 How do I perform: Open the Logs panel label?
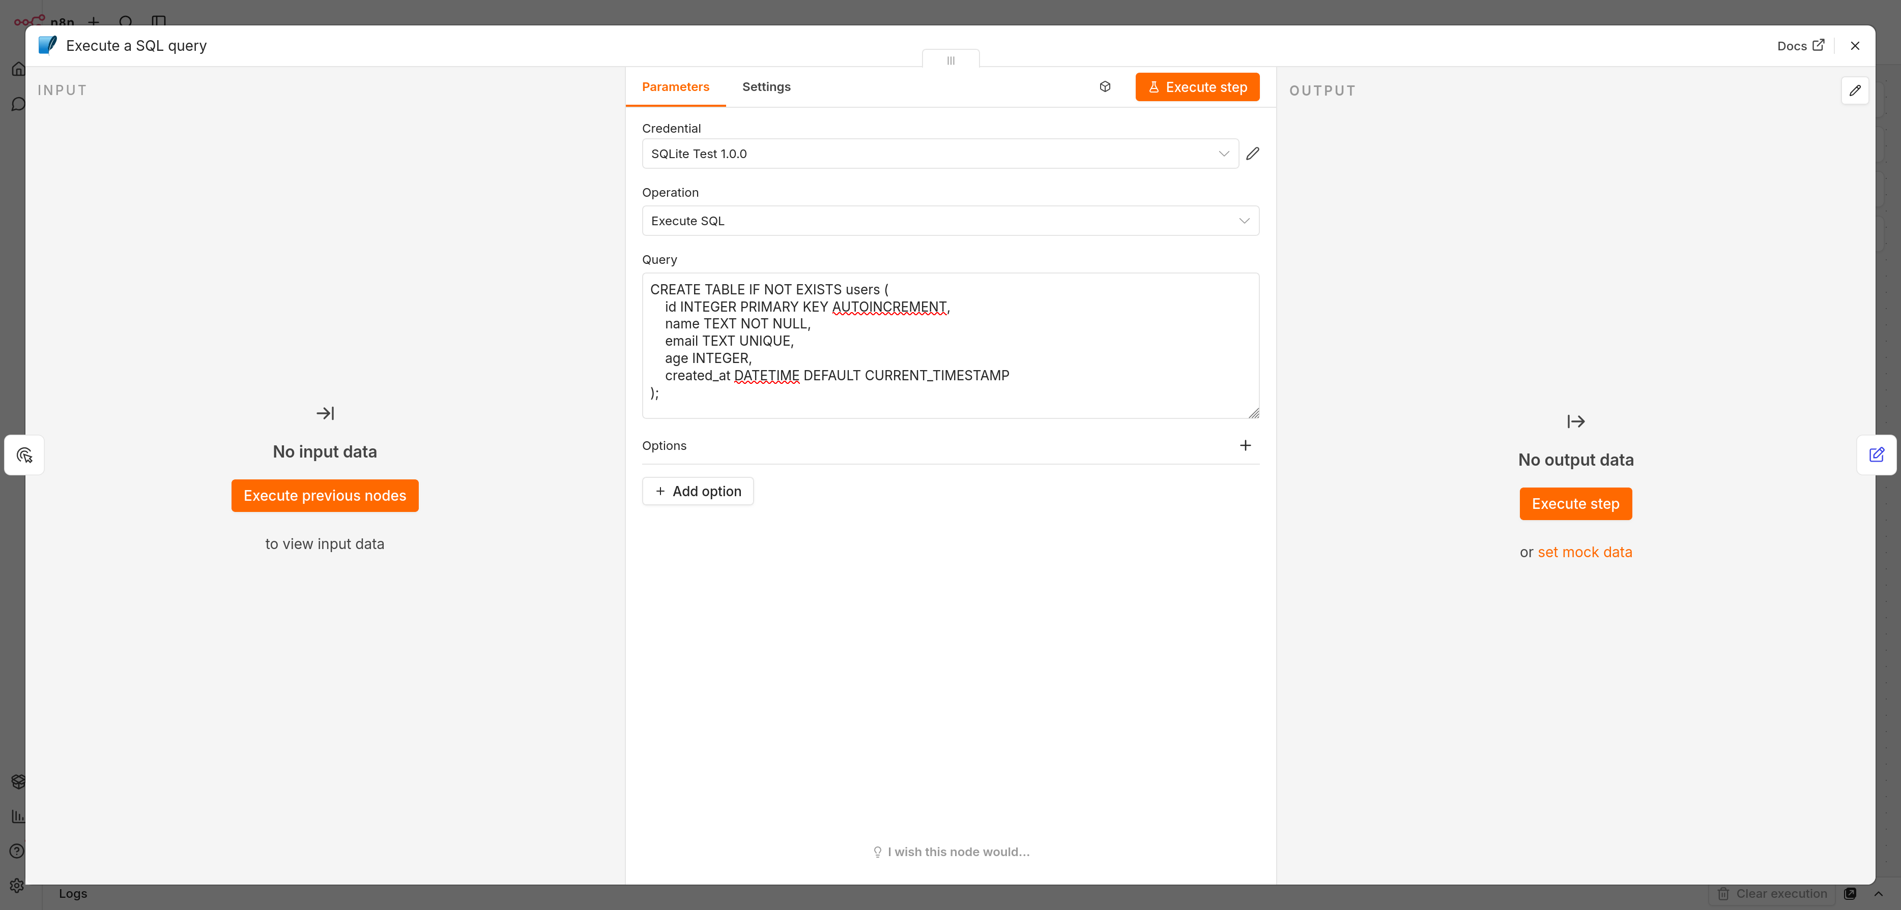(x=73, y=894)
